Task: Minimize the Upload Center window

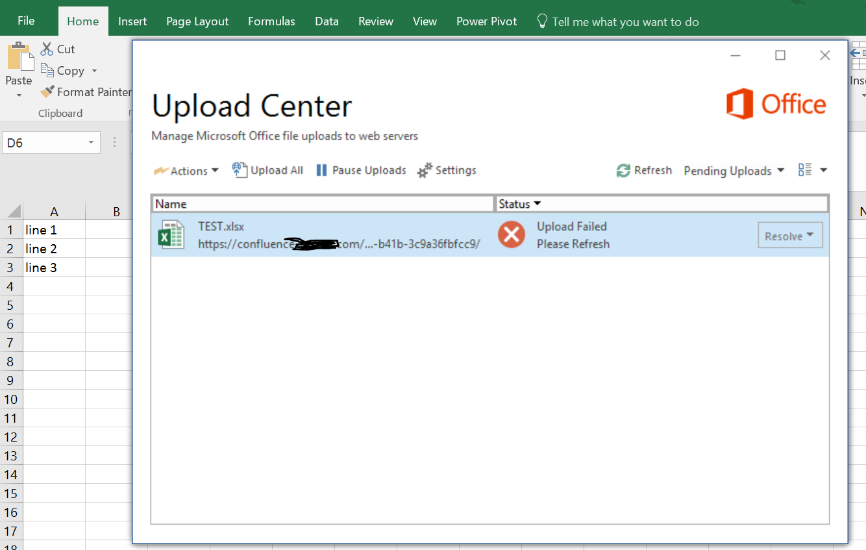Action: click(736, 55)
